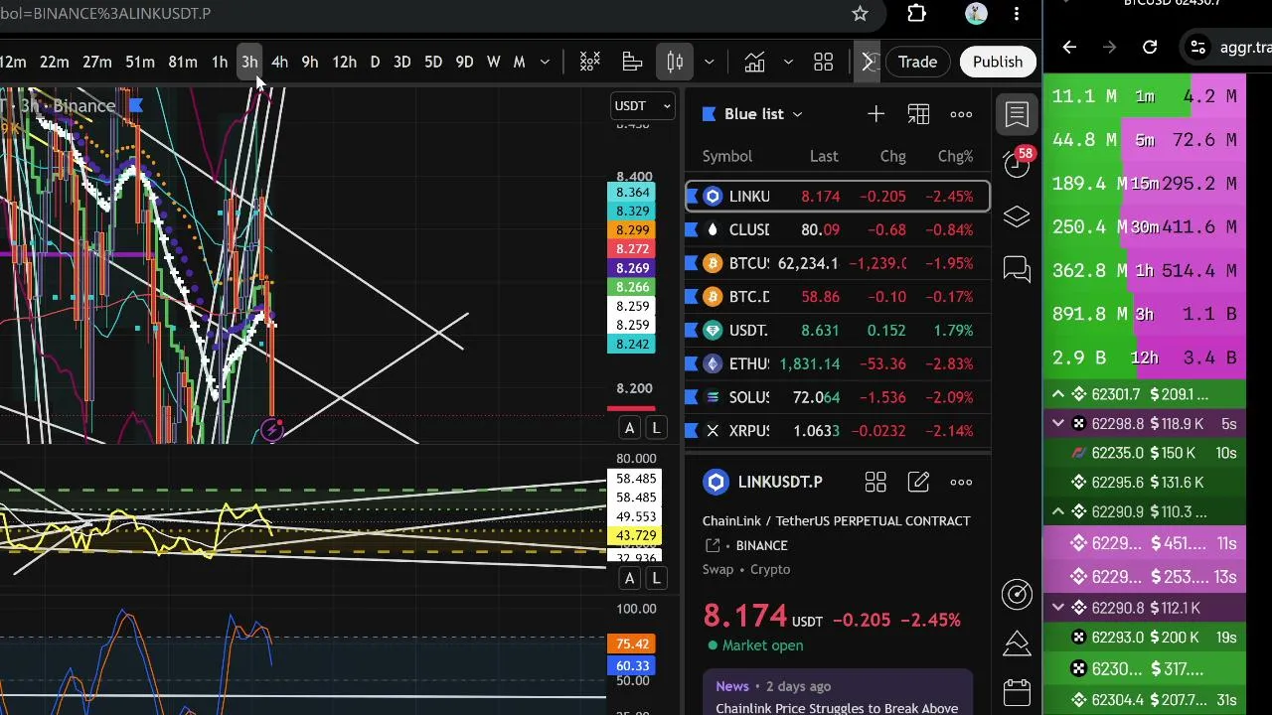
Task: Toggle the watchlist panel icon in right sidebar
Action: (x=1017, y=114)
